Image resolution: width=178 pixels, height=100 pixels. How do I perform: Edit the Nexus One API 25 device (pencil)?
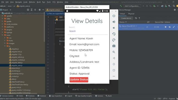coord(174,27)
